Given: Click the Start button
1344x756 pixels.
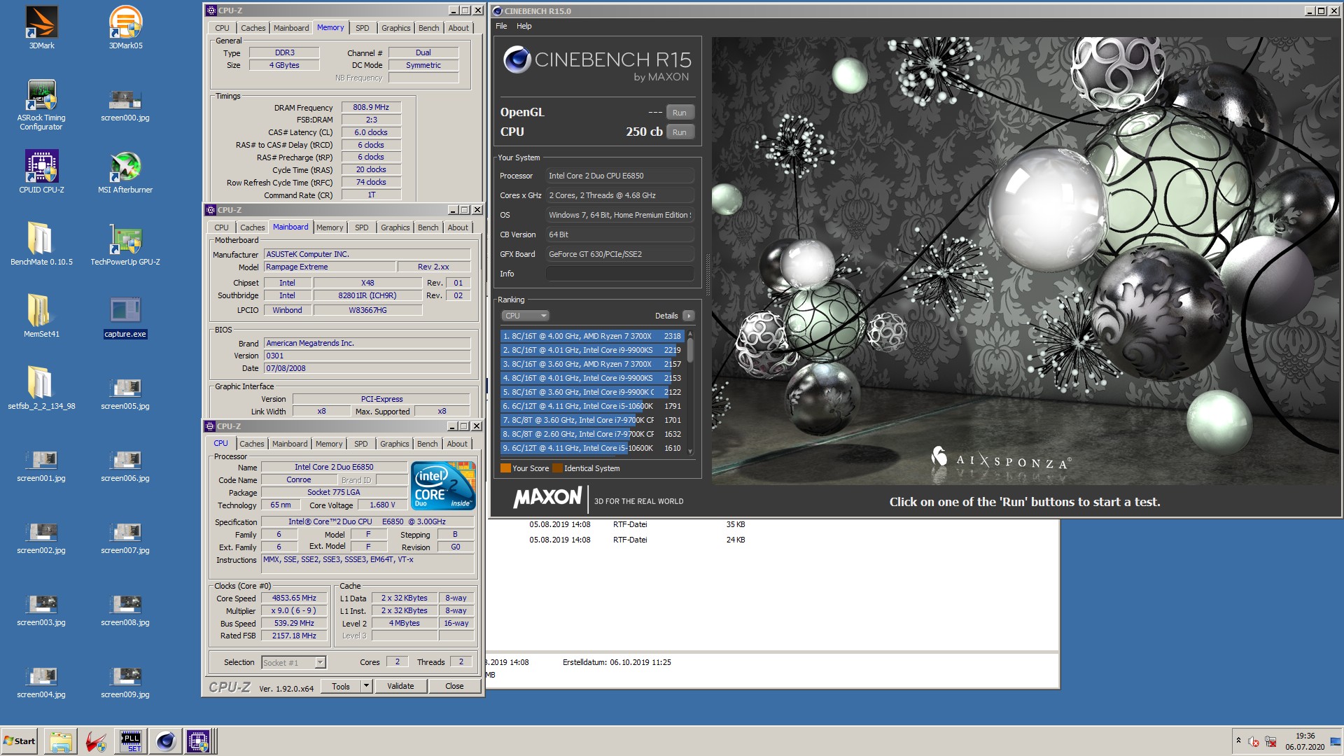Looking at the screenshot, I should click(20, 741).
